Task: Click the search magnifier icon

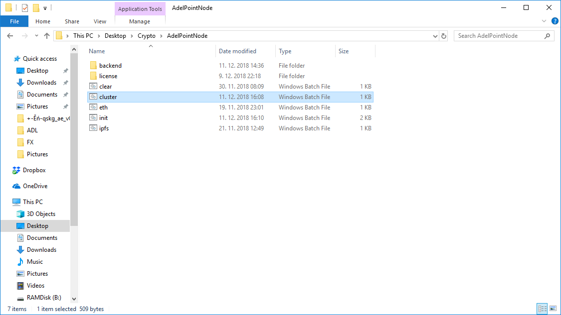Action: coord(547,36)
